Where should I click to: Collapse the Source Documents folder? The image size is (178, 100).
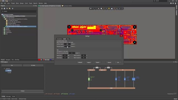tap(3, 18)
